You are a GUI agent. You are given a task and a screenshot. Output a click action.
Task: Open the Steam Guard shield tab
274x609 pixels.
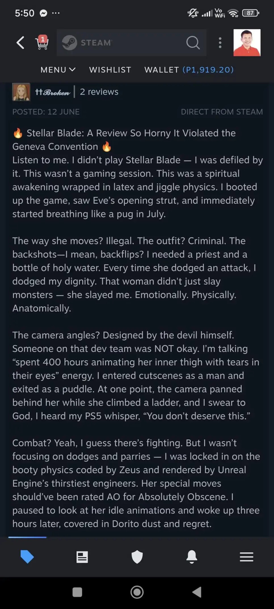137,557
